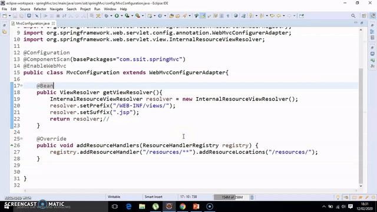Click the New file toolbar icon
The image size is (377, 212).
tap(4, 16)
